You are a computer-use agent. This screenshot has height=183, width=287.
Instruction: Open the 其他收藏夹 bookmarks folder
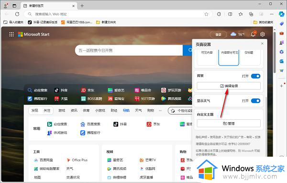[263, 22]
